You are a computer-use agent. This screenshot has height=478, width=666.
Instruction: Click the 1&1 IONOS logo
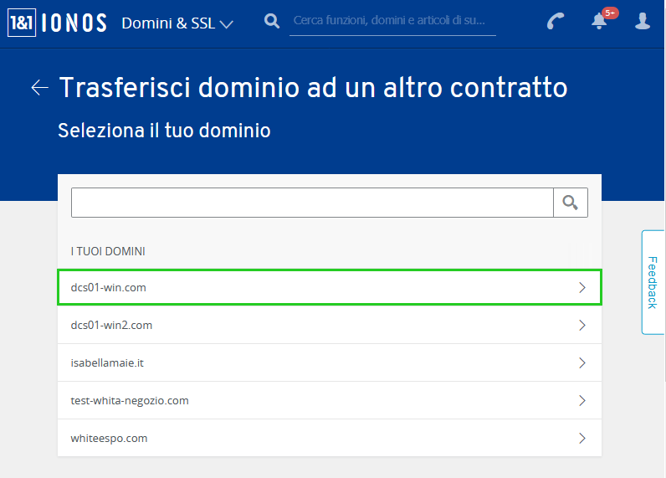58,23
